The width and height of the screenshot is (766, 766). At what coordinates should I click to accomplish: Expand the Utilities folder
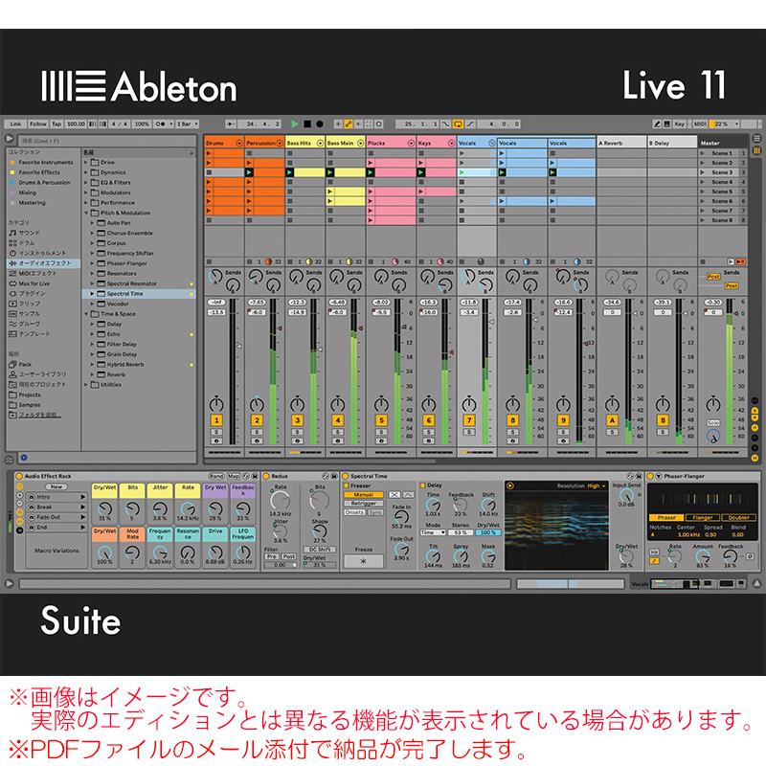tap(86, 385)
